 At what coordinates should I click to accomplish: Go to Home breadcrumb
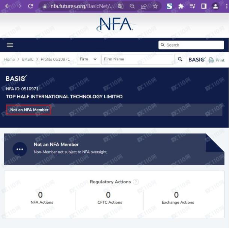[9, 59]
